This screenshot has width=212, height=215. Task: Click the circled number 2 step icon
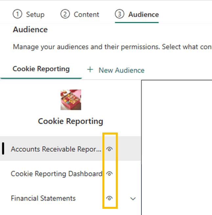coord(65,14)
